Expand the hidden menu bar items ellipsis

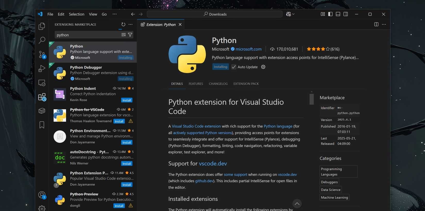(x=115, y=14)
